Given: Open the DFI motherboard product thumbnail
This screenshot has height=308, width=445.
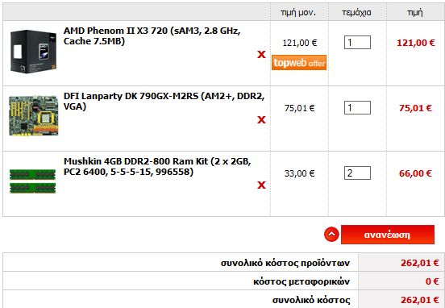Looking at the screenshot, I should (x=34, y=115).
